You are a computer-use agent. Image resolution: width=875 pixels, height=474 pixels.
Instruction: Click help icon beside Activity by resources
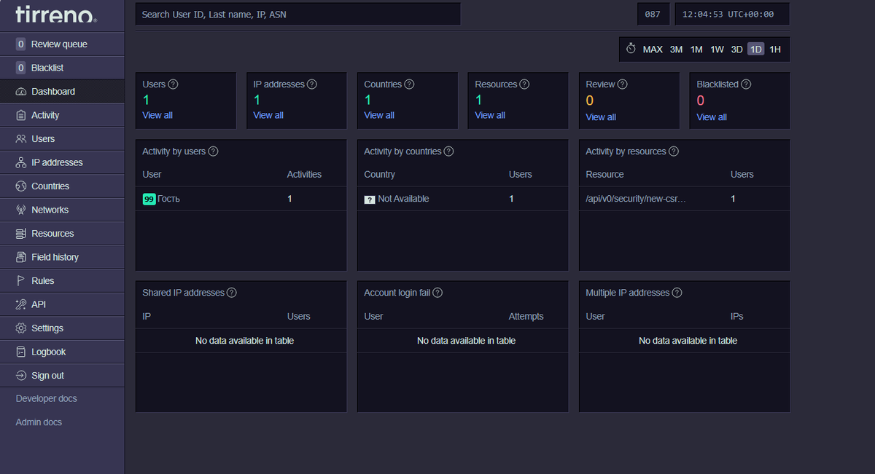[x=674, y=151]
